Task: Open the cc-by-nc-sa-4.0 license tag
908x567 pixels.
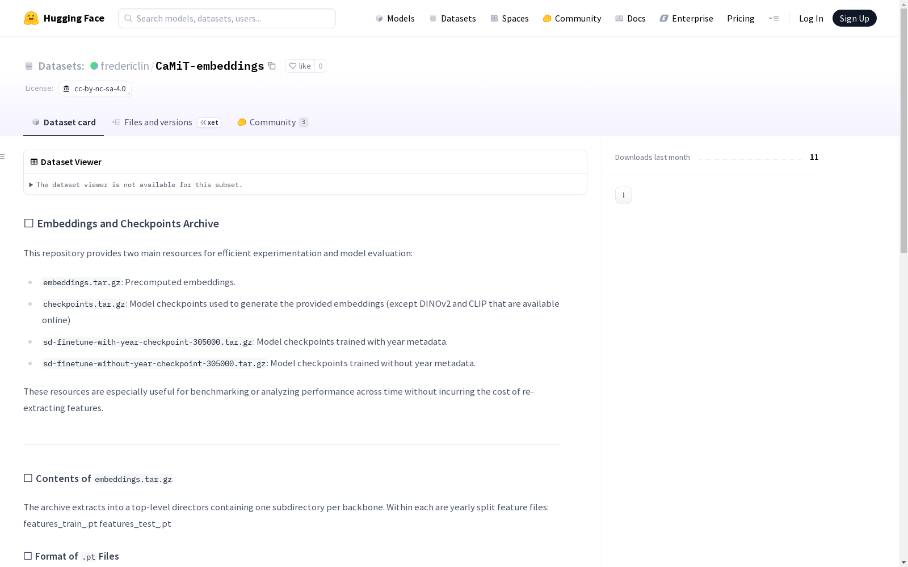Action: pos(95,88)
